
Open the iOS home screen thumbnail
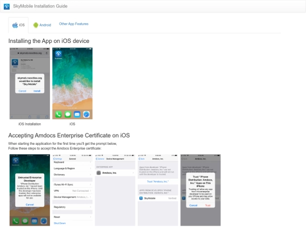click(73, 83)
